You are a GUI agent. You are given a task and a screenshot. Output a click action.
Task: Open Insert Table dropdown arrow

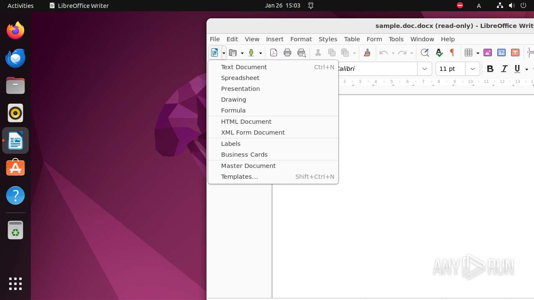[478, 53]
